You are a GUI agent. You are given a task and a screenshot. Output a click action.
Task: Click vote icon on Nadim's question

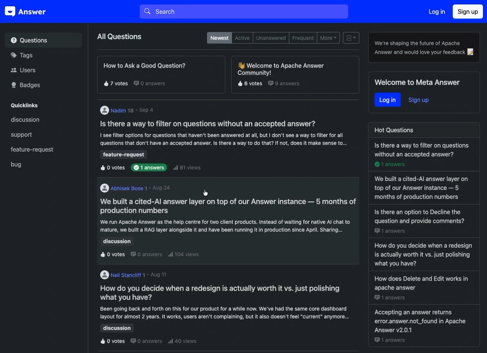pos(103,168)
